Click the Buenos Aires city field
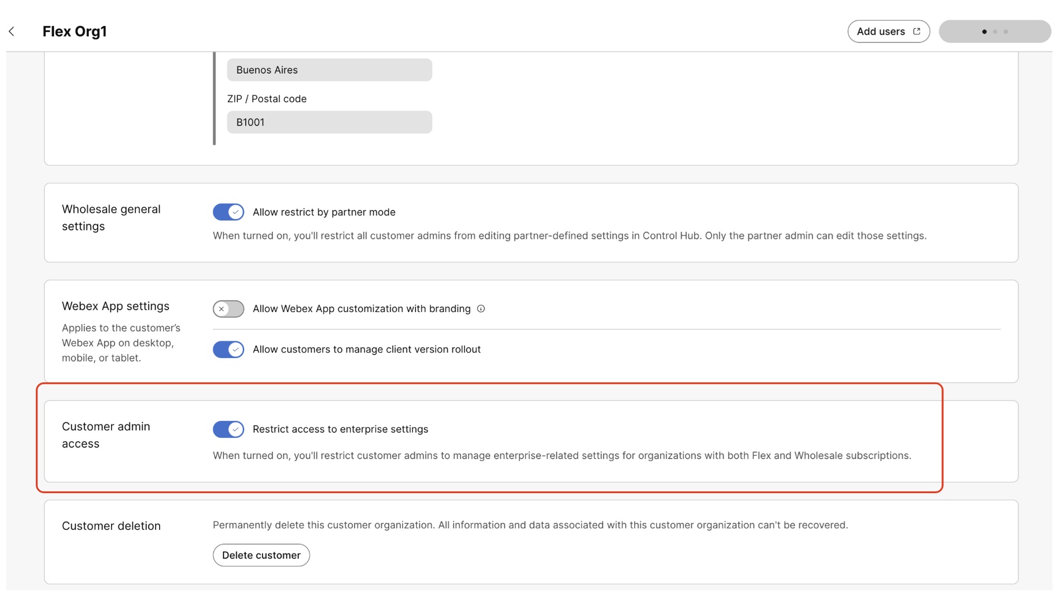Viewport: 1062px width, 598px height. coord(329,70)
